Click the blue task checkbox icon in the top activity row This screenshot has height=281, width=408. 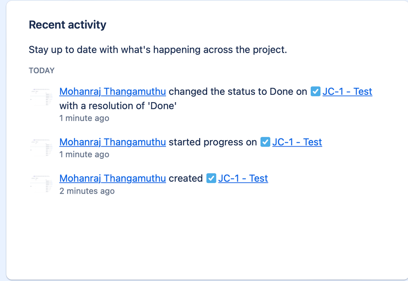tap(315, 91)
